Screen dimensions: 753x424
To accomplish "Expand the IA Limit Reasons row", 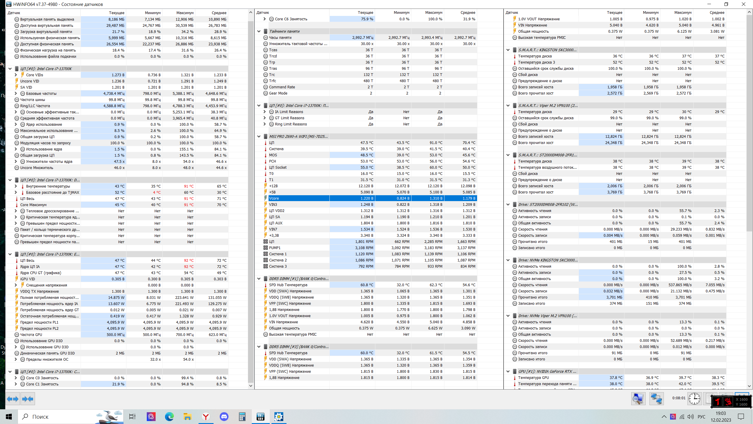I will click(265, 112).
